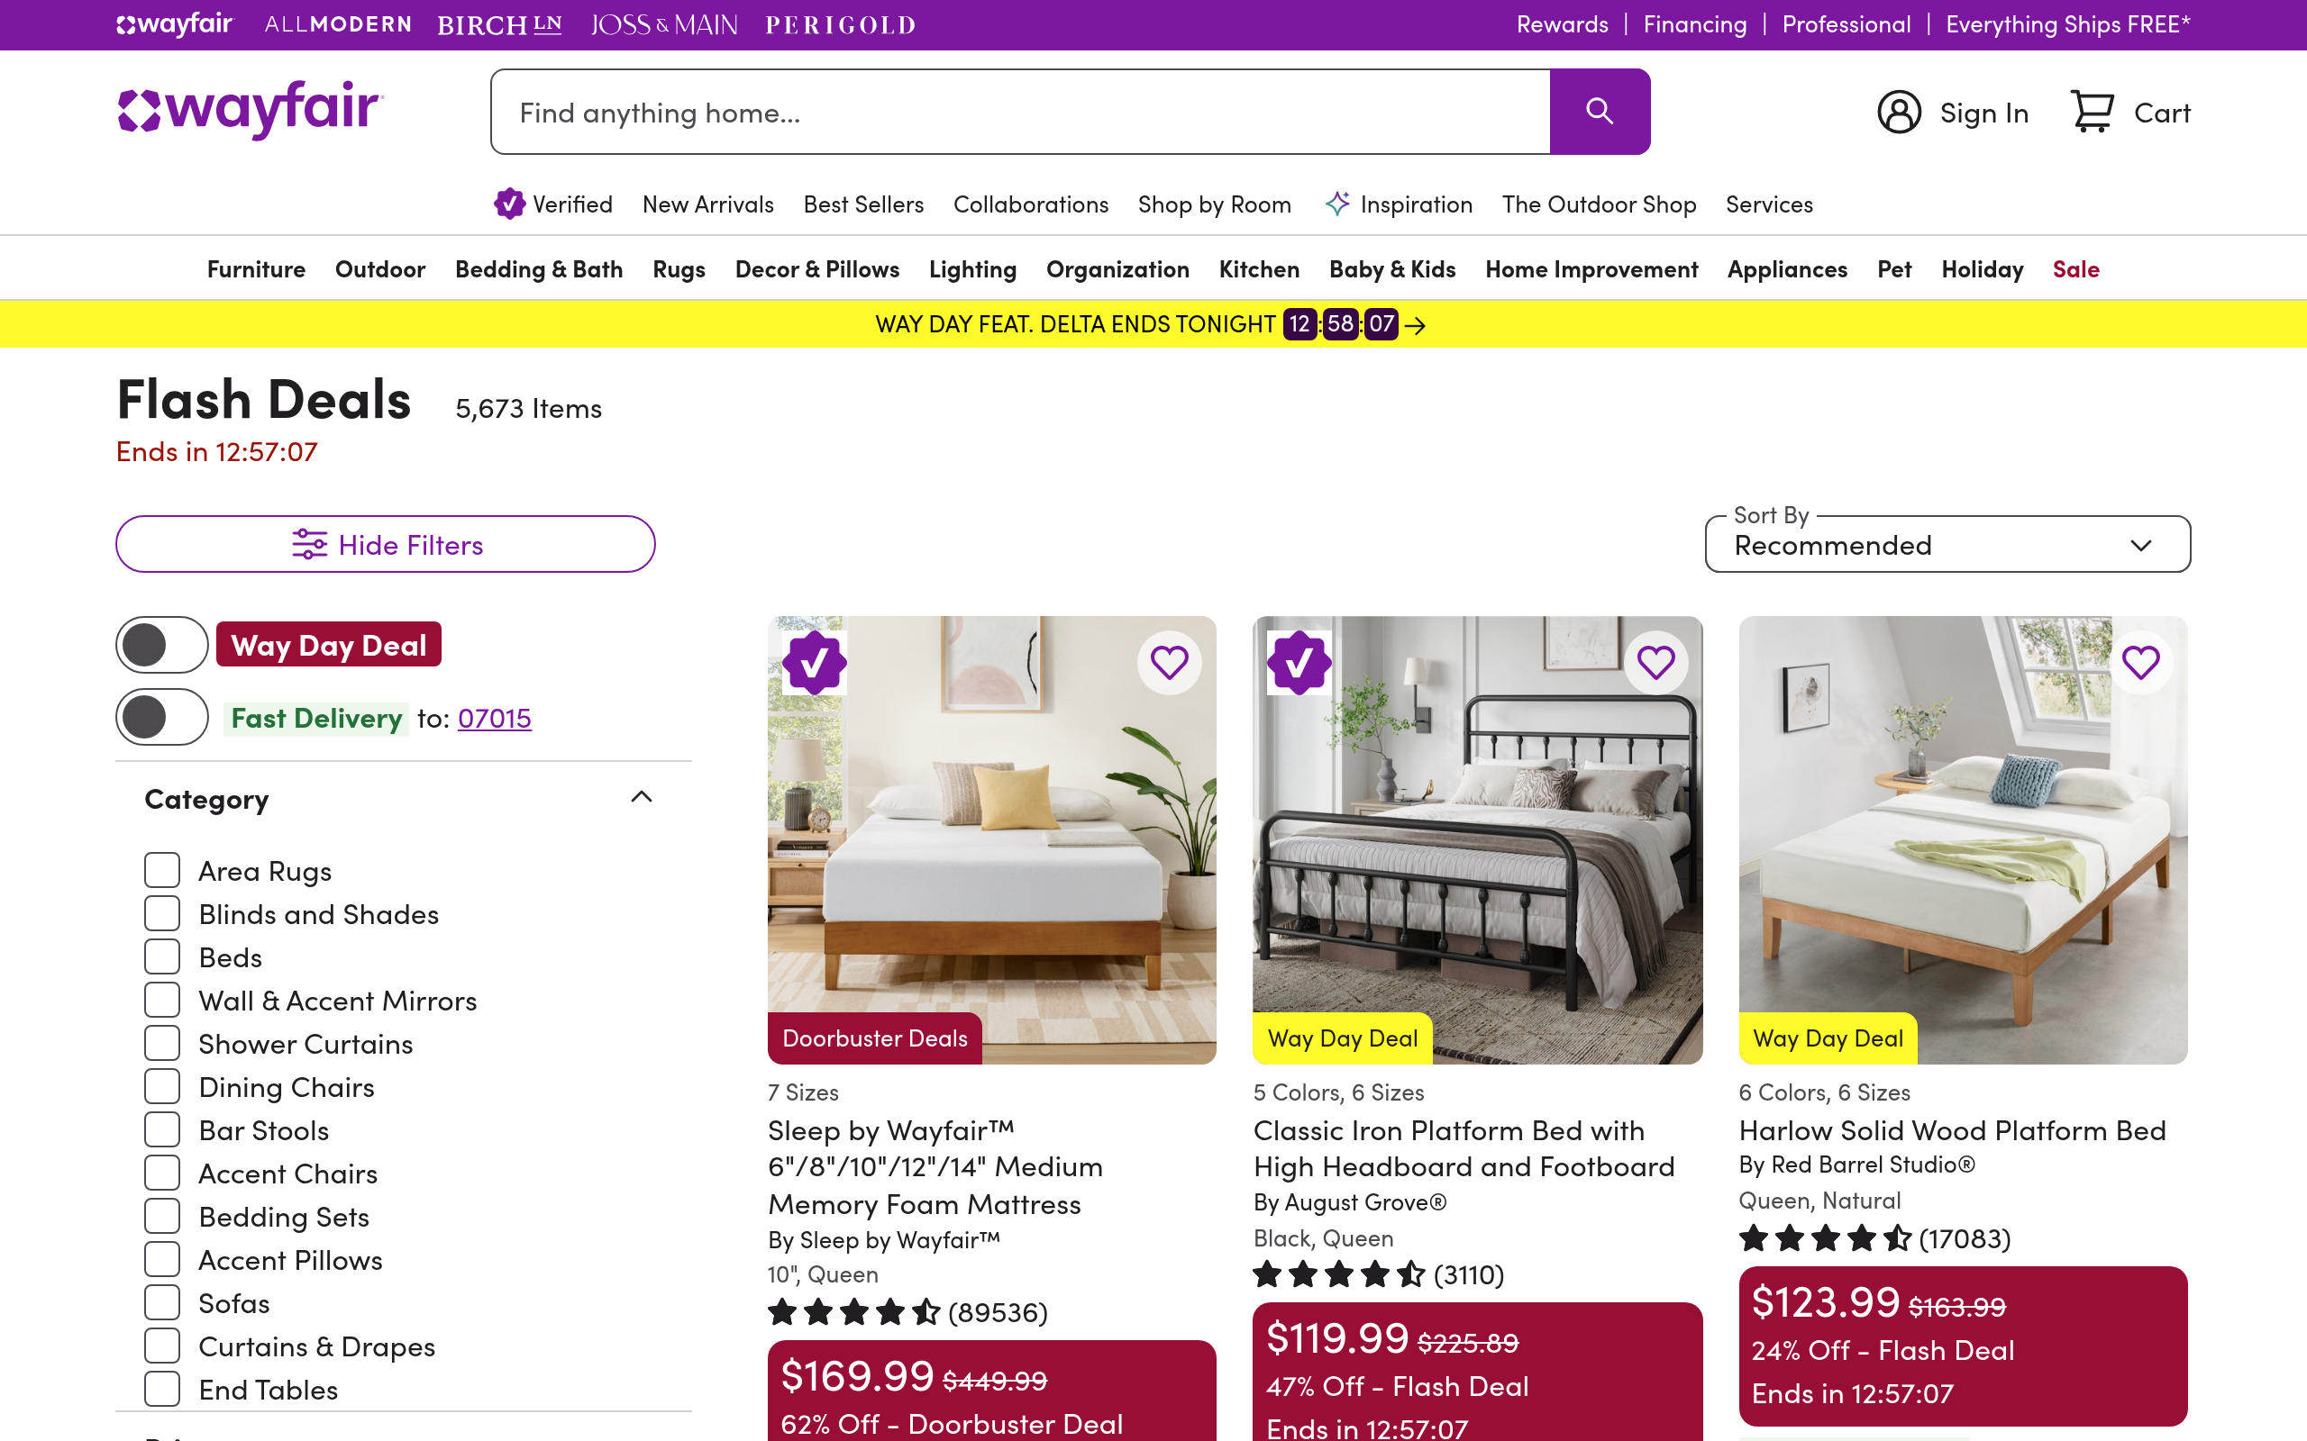Focus the Find anything home search field
Image resolution: width=2307 pixels, height=1441 pixels.
click(x=1020, y=113)
